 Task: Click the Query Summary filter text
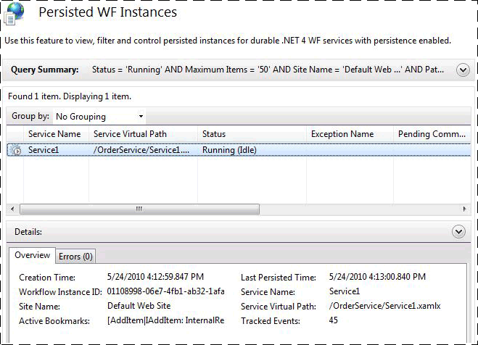click(268, 70)
